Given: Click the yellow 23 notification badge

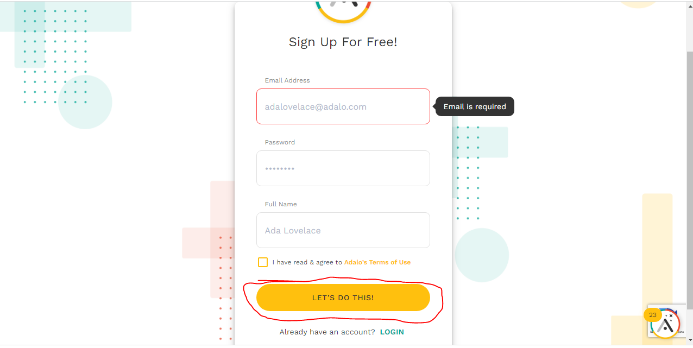Looking at the screenshot, I should point(652,315).
